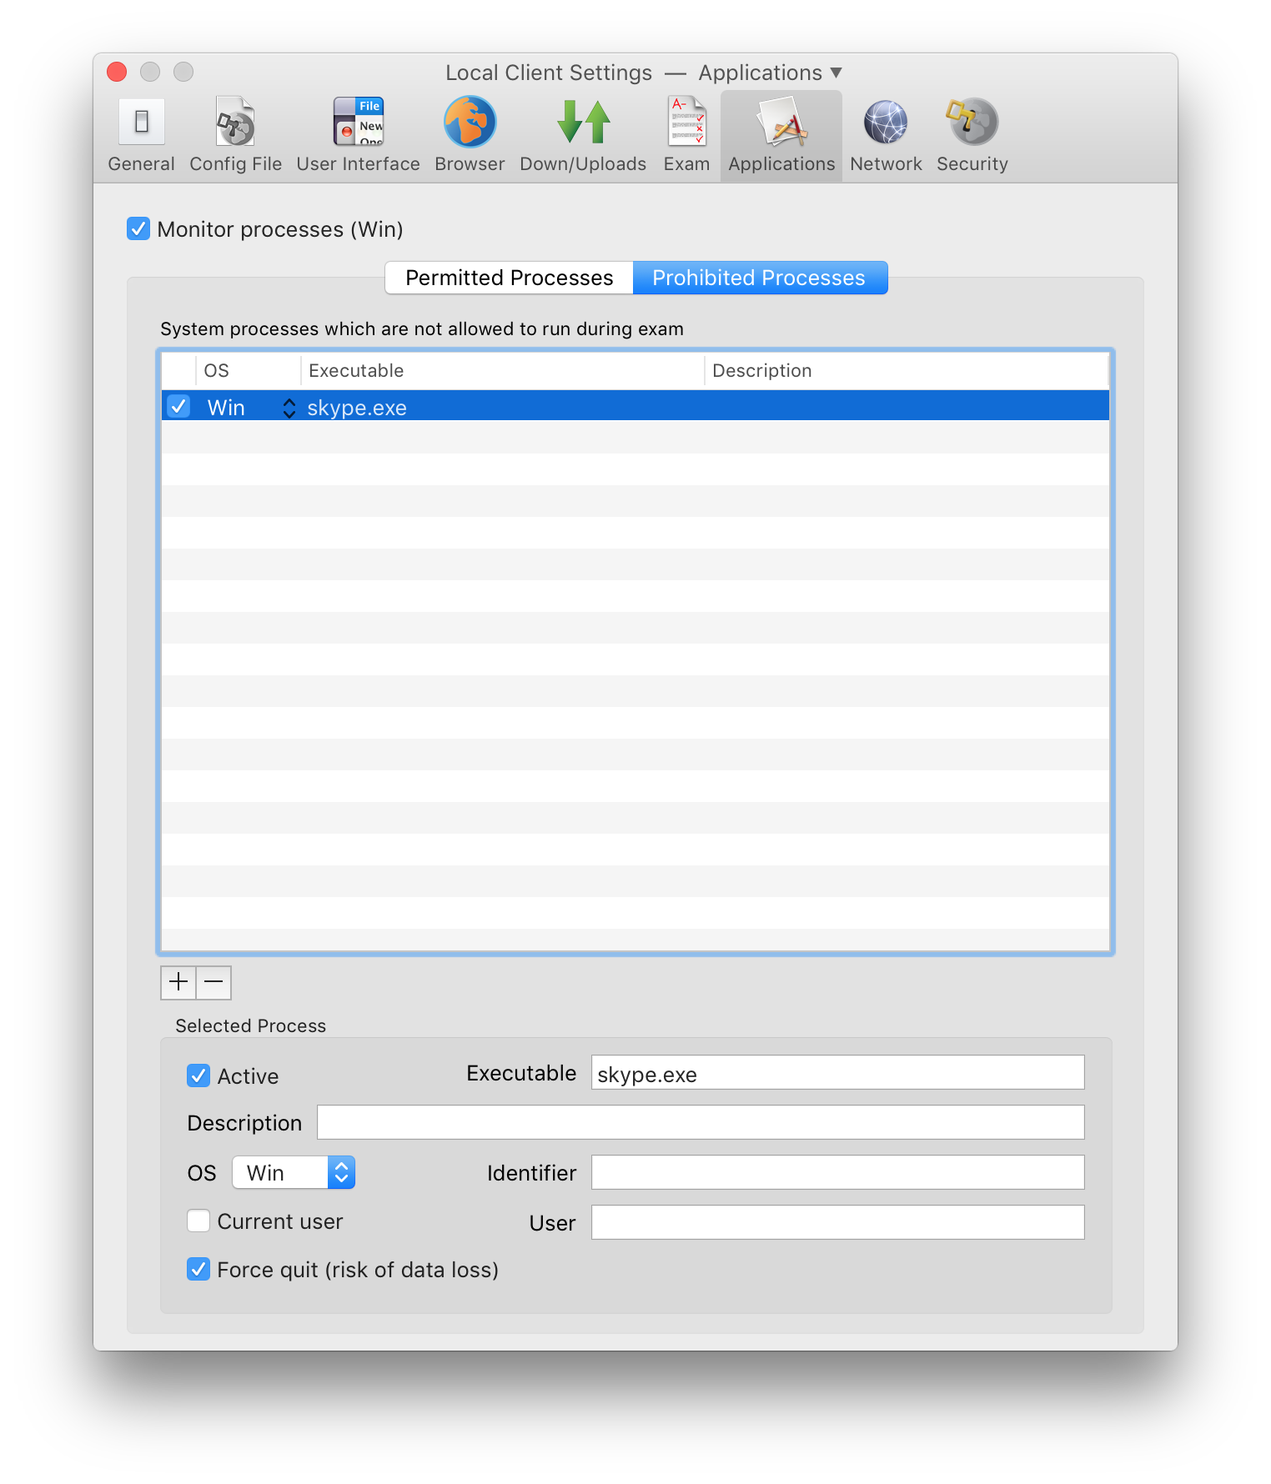Screen dimensions: 1271x1484
Task: Toggle the Active checkbox for selected process
Action: click(x=198, y=1075)
